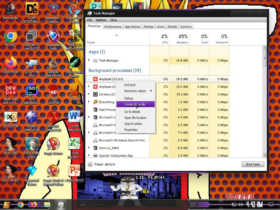Open the View menu in Task Manager

click(x=113, y=20)
